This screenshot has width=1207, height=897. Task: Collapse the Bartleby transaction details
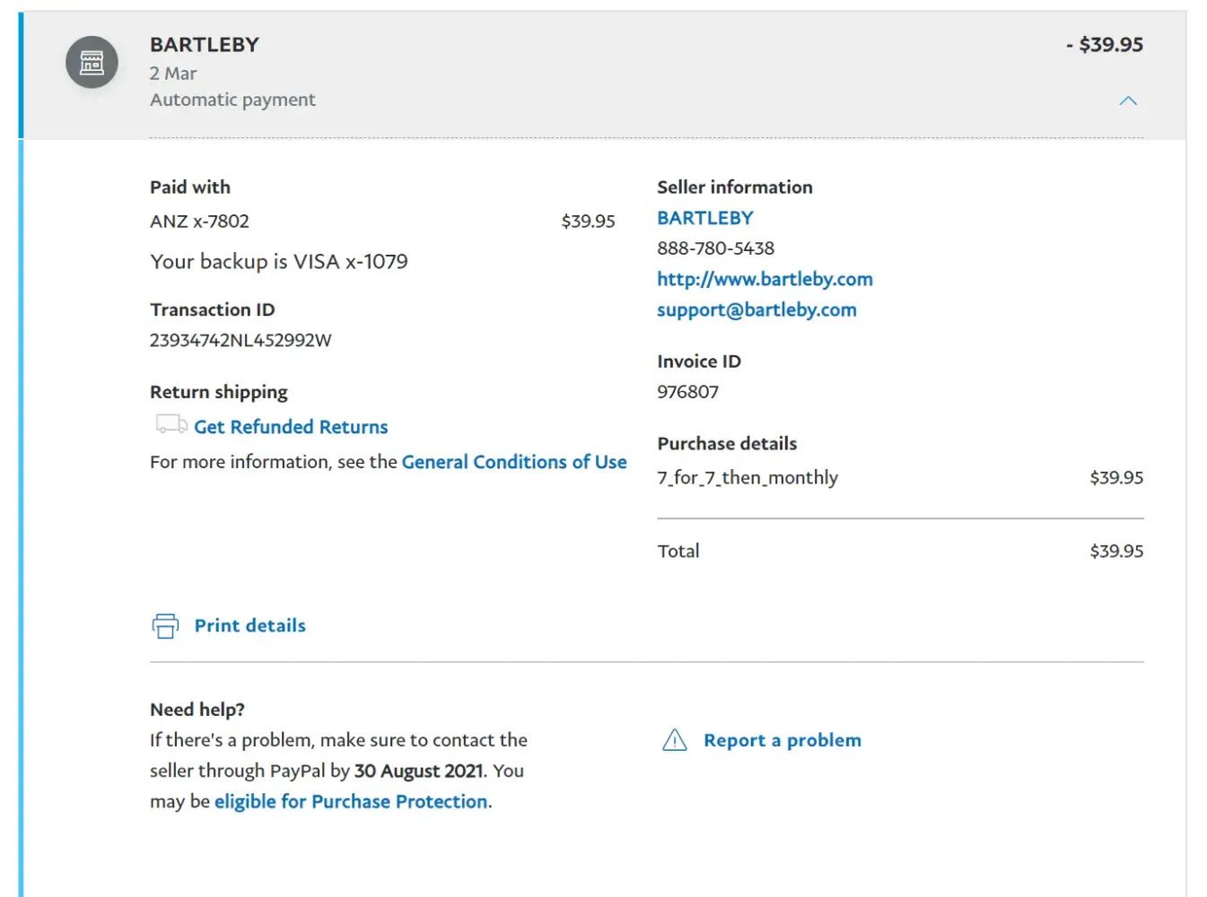click(1128, 100)
